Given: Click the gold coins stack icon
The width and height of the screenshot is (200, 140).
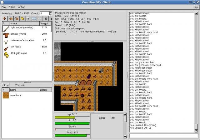Looking at the screenshot, I should click(6, 55).
